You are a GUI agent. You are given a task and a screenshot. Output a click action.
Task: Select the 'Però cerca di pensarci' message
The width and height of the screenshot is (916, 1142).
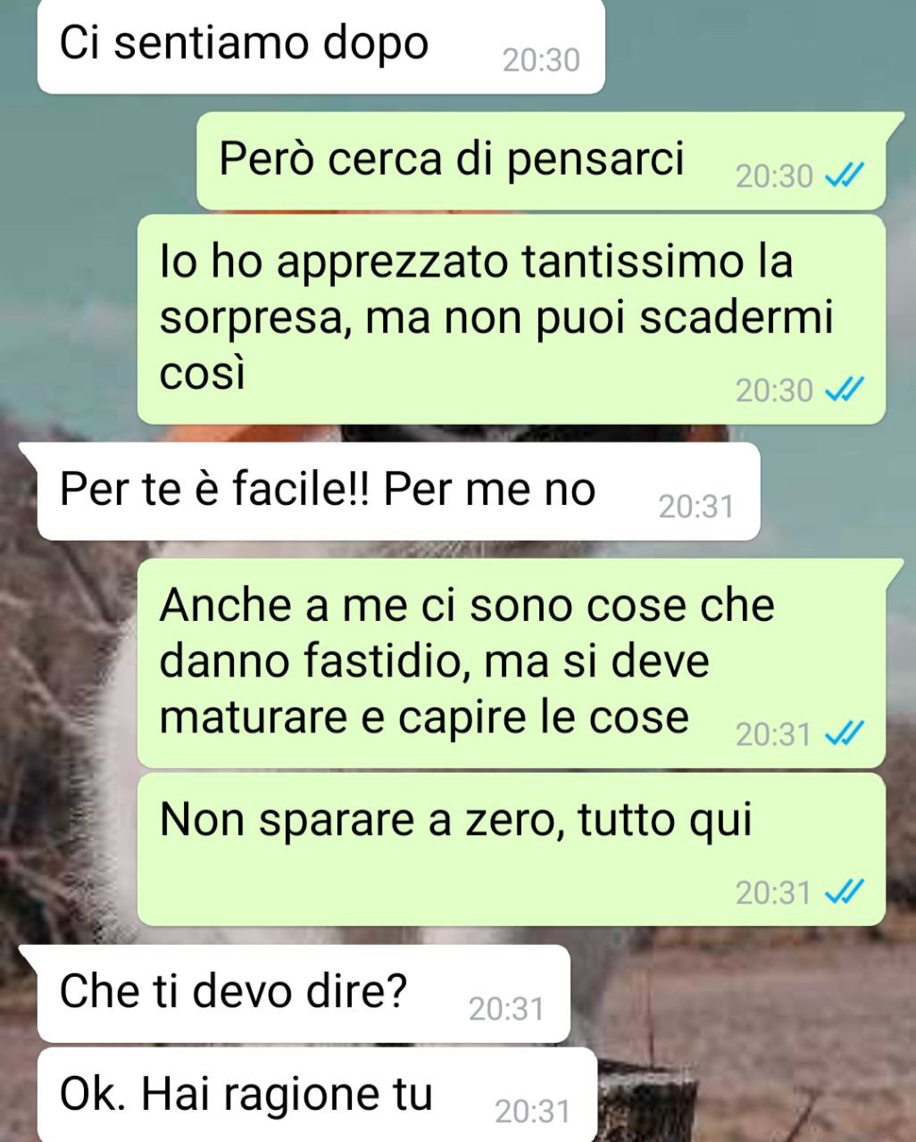click(541, 161)
